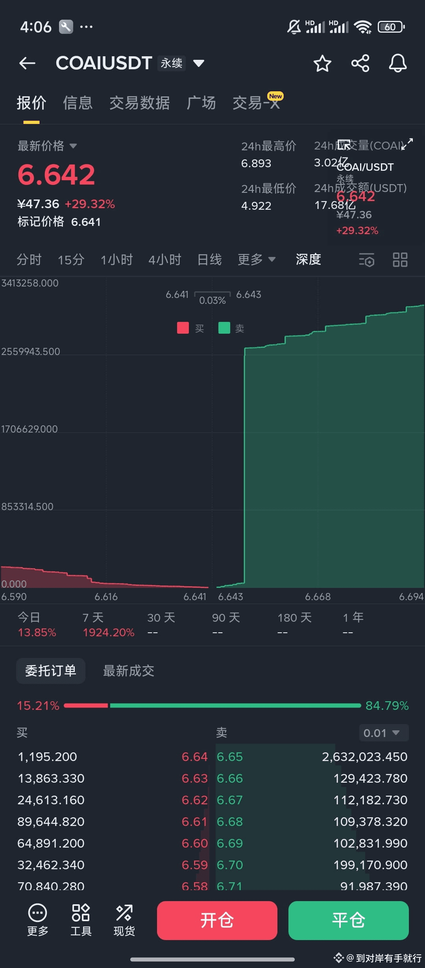Screen dimensions: 425x968
Task: Switch to 现货 spot trading icon
Action: tap(124, 920)
